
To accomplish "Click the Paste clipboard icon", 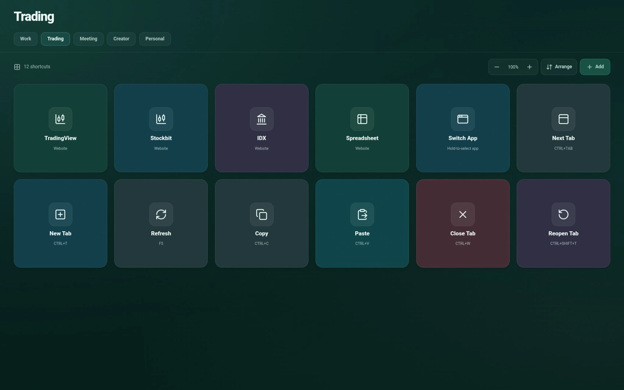I will click(x=362, y=214).
